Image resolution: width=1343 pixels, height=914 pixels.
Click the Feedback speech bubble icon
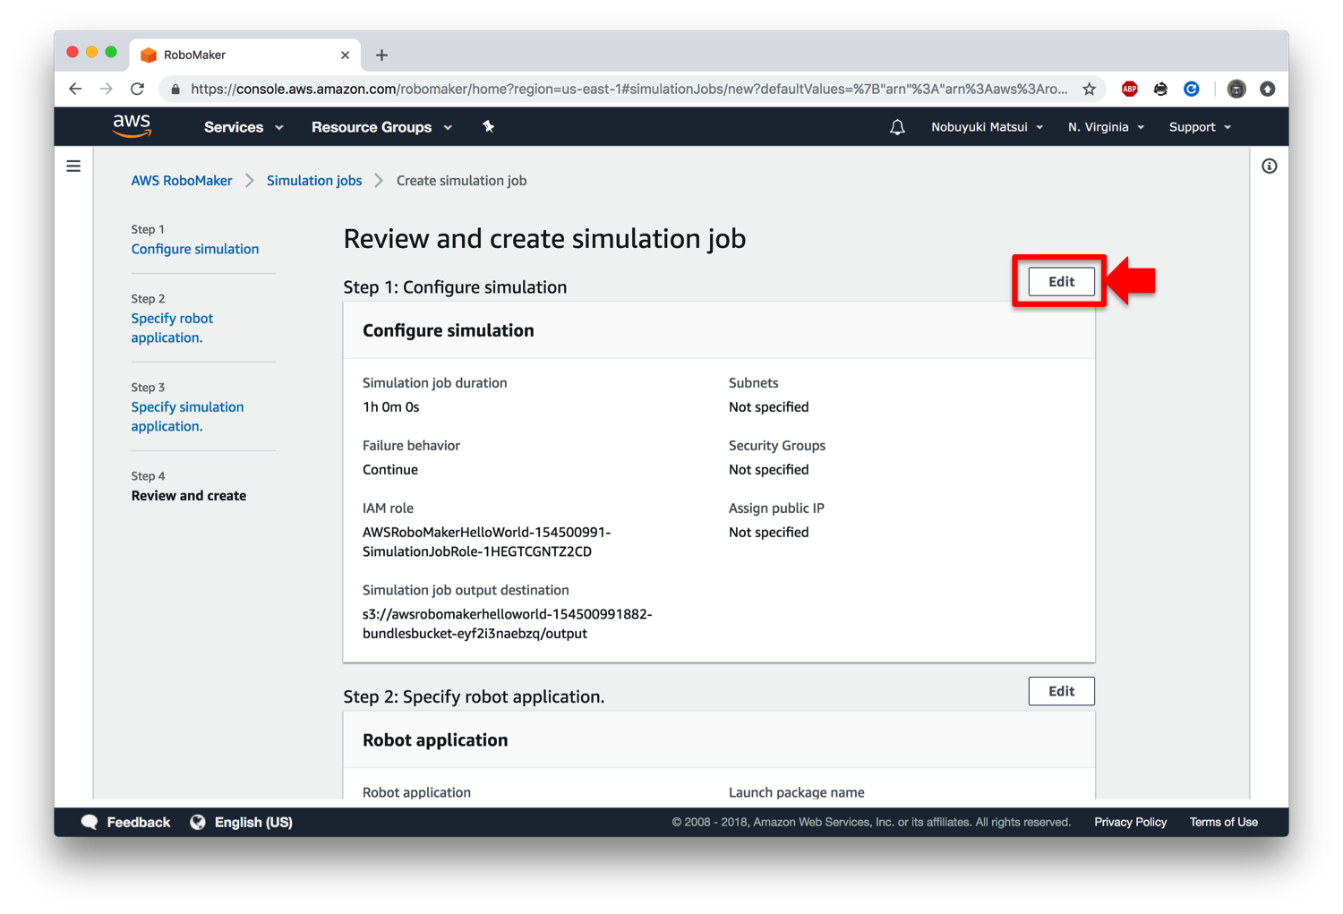(90, 821)
